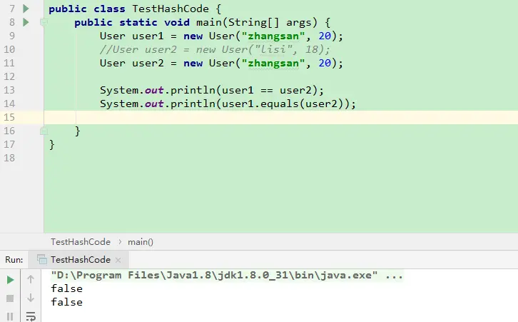
Task: Click the commented-out lisi user line
Action: [215, 49]
